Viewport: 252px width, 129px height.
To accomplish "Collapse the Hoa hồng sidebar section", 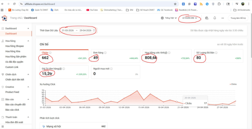I will 28,41.
